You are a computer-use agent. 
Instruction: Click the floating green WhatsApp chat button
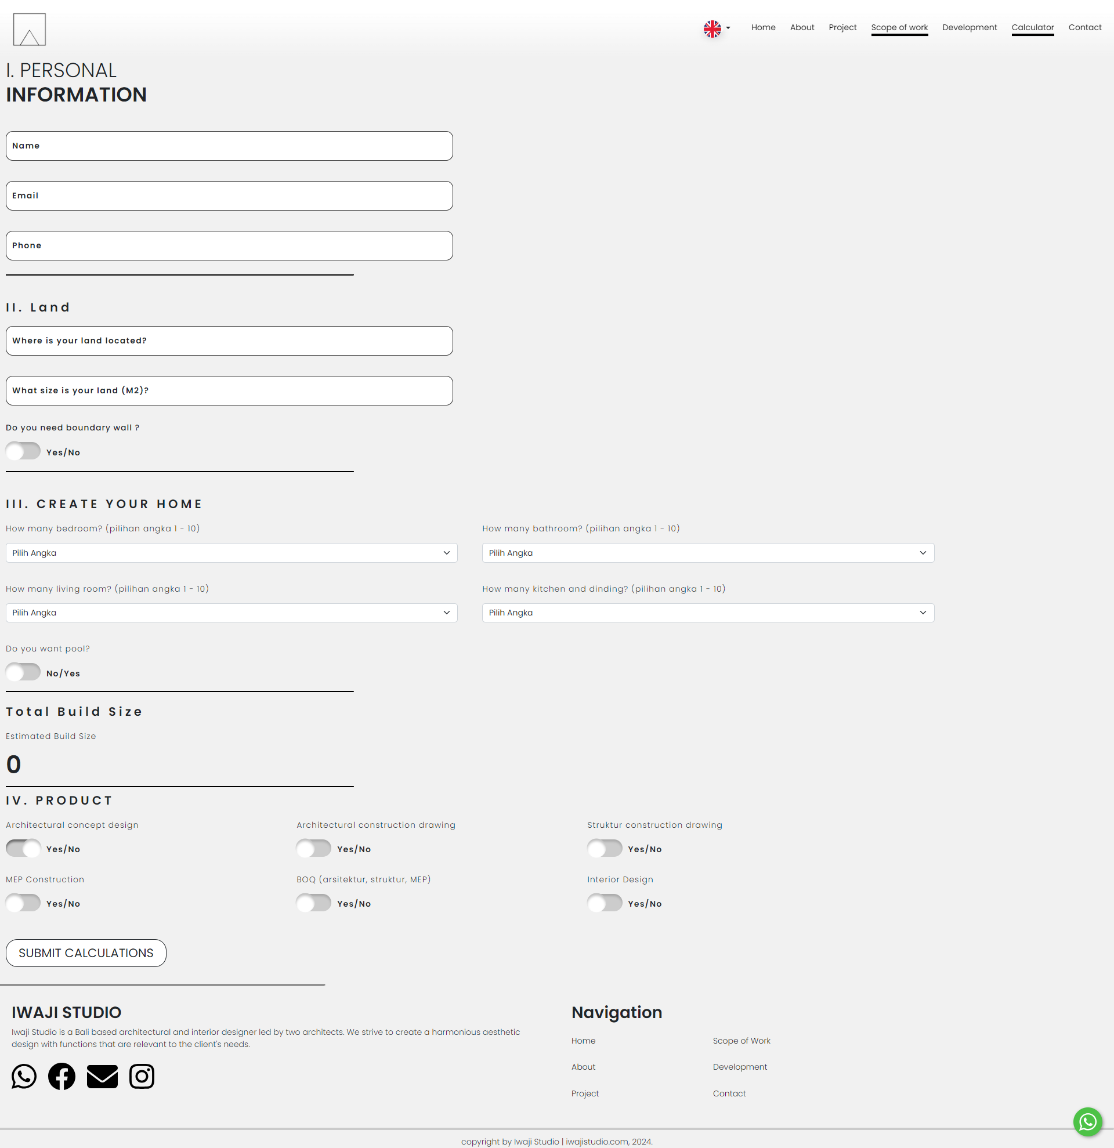(x=1087, y=1122)
